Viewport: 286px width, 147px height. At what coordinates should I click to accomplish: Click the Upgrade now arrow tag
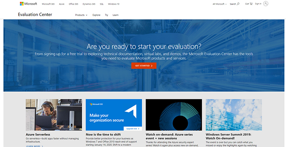click(x=133, y=129)
